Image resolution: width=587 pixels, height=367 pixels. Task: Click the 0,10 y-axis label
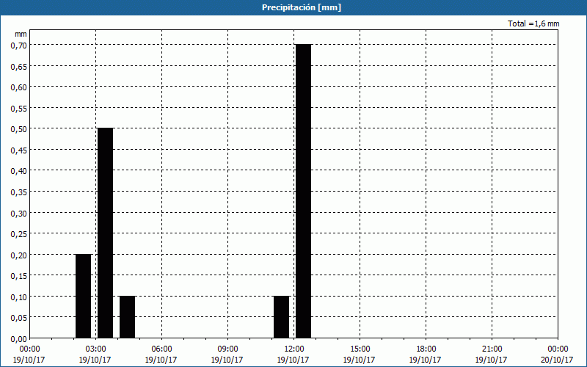pos(19,297)
